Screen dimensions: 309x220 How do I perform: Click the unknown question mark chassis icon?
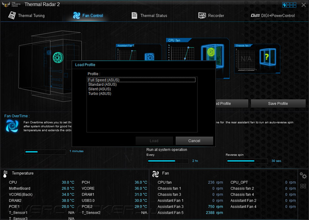[268, 57]
